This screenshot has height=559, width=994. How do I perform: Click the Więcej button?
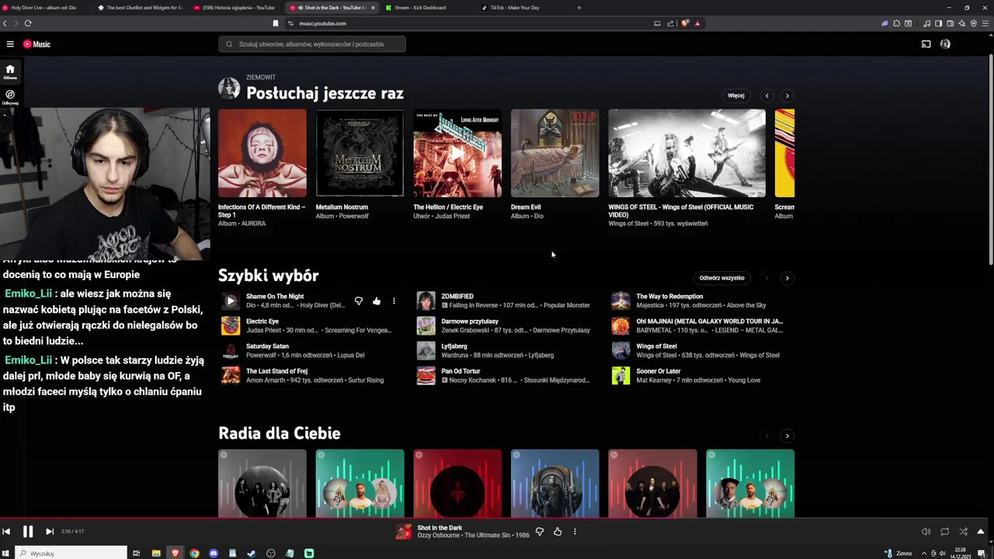point(736,95)
